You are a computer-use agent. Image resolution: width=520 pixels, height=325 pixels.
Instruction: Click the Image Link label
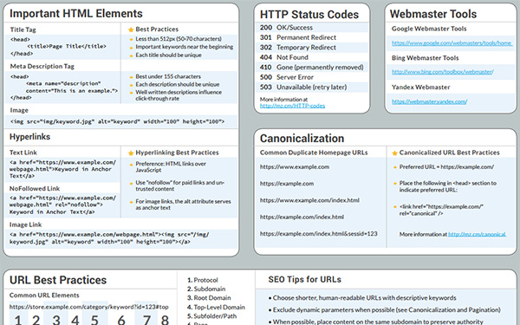[25, 224]
